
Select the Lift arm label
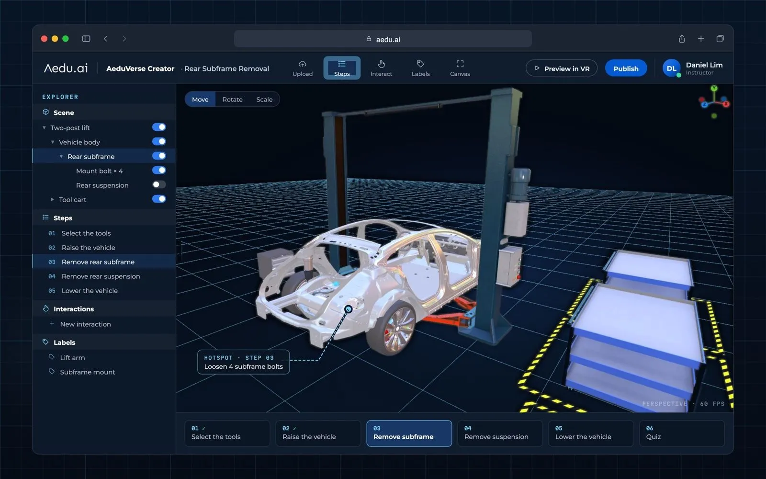click(x=67, y=357)
